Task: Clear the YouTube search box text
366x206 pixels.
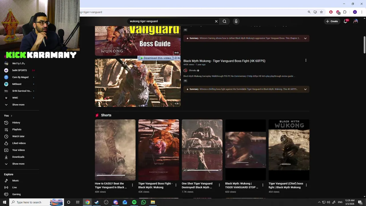Action: 216,21
